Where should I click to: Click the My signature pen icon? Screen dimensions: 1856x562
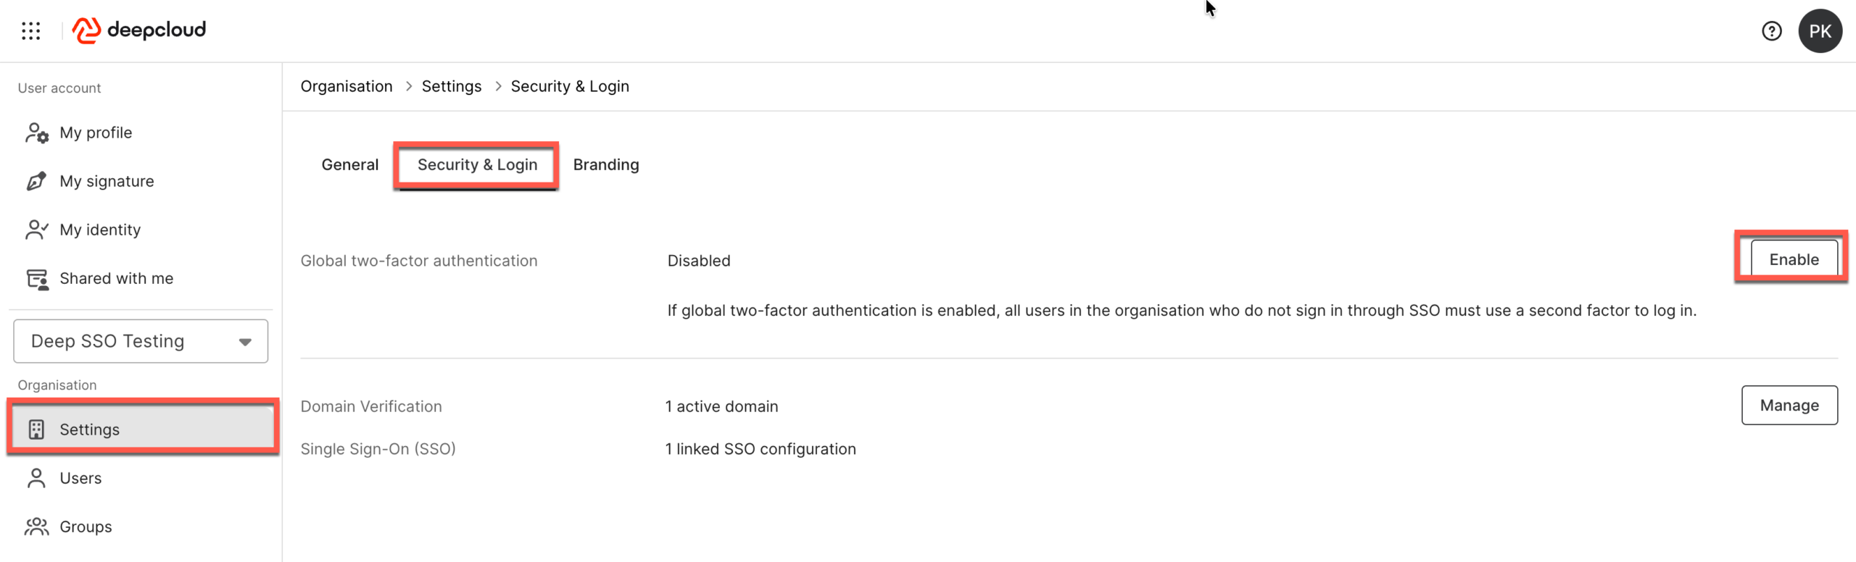coord(37,181)
